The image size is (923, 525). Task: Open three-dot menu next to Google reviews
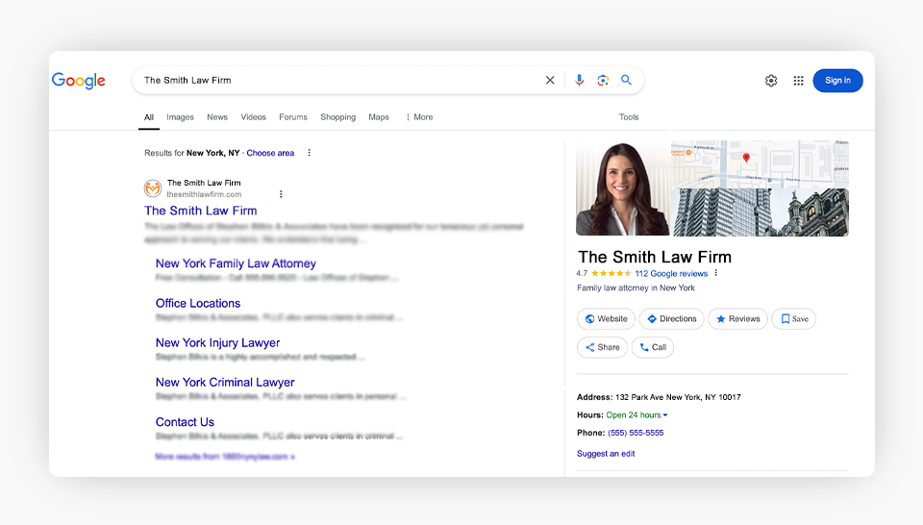[715, 273]
